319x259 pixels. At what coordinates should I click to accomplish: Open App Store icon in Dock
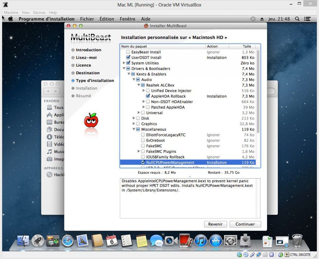[216, 241]
